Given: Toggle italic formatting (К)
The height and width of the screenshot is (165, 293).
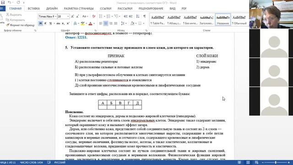Looking at the screenshot, I should coord(45,23).
